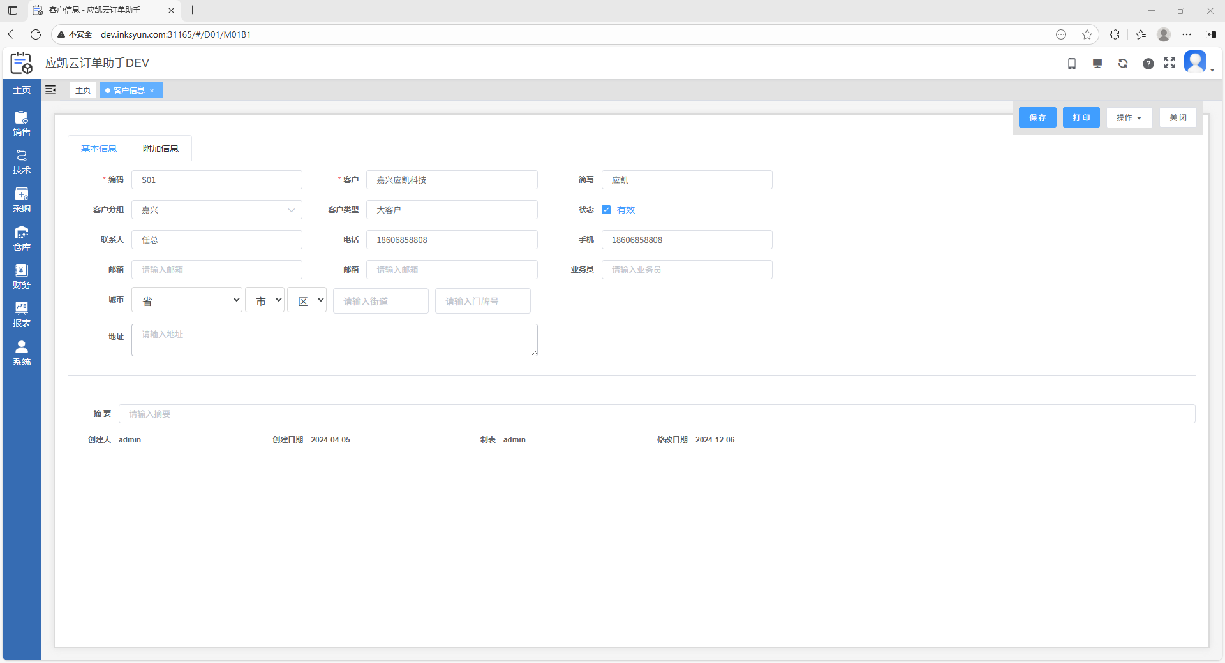The height and width of the screenshot is (663, 1225).
Task: Click the 简写 abbreviation field
Action: pyautogui.click(x=687, y=180)
